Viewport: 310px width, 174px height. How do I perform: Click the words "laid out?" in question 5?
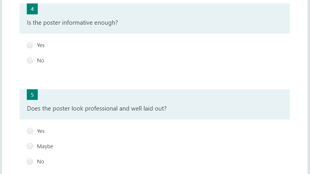click(155, 109)
